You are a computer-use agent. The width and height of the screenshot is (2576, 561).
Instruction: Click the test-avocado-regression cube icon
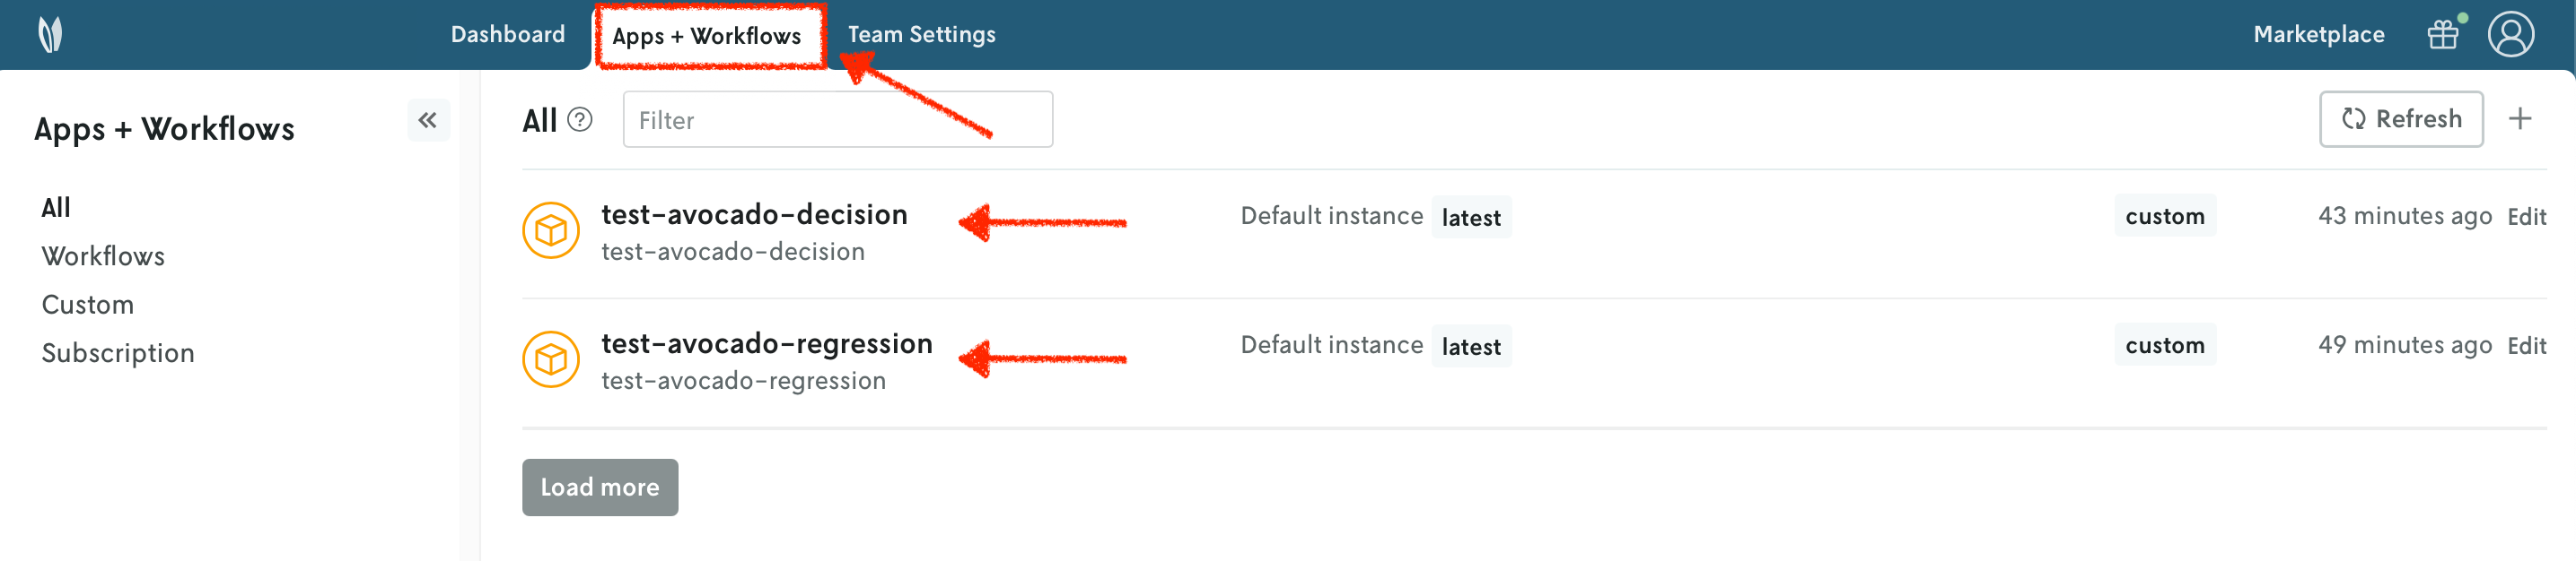pyautogui.click(x=551, y=359)
